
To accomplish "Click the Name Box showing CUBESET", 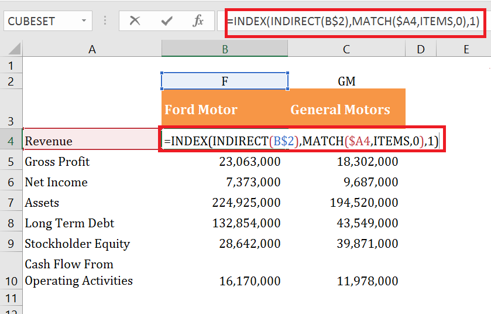I will 42,21.
